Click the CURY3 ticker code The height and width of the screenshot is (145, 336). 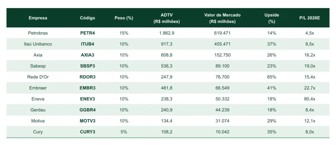pyautogui.click(x=87, y=132)
